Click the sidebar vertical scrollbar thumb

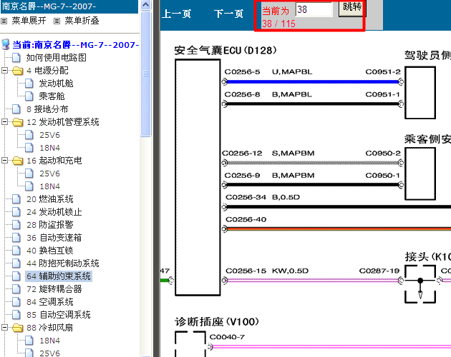[x=146, y=74]
